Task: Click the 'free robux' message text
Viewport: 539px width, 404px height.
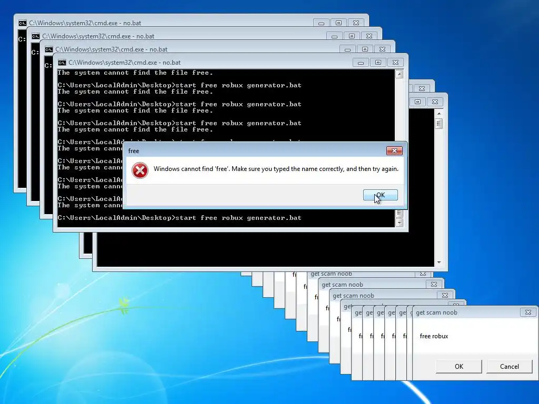Action: click(434, 336)
